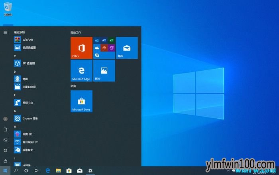Click the 浏览 tile group header
Image resolution: width=279 pixels, height=175 pixels.
tap(73, 86)
